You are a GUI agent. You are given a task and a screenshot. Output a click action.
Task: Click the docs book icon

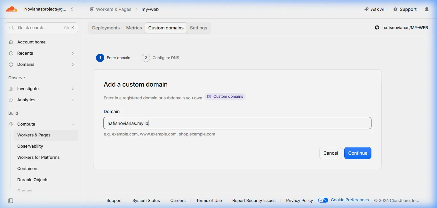209,96
